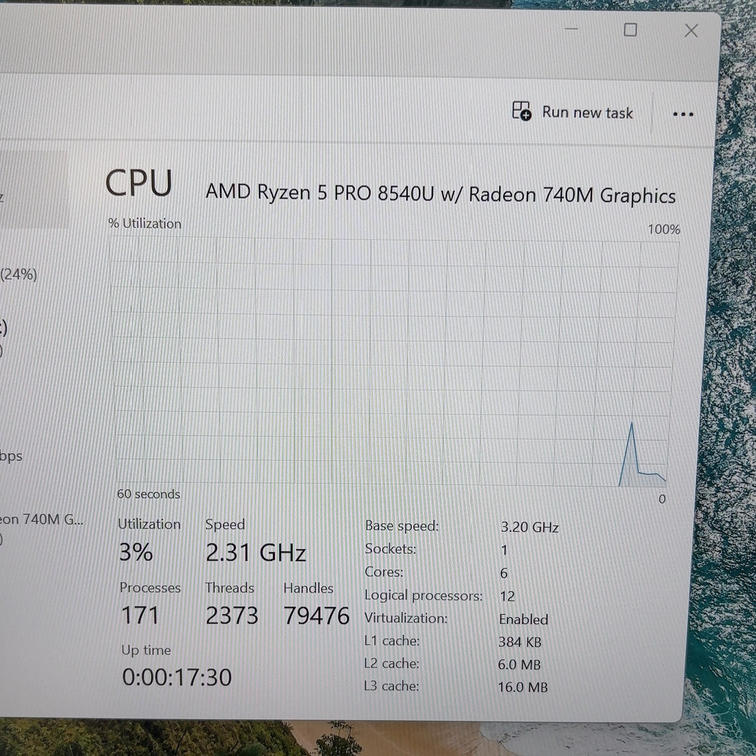Screen dimensions: 756x756
Task: Click the 3% utilization value
Action: pos(135,553)
